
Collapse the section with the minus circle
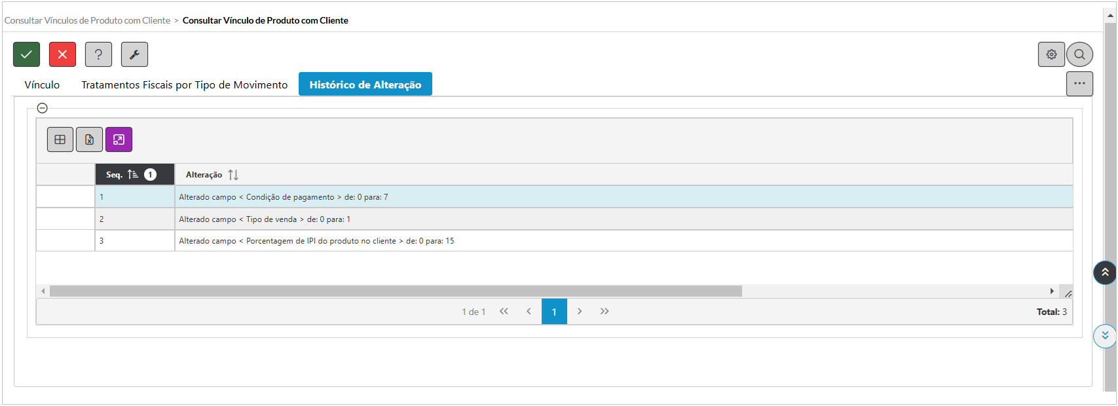(x=43, y=108)
